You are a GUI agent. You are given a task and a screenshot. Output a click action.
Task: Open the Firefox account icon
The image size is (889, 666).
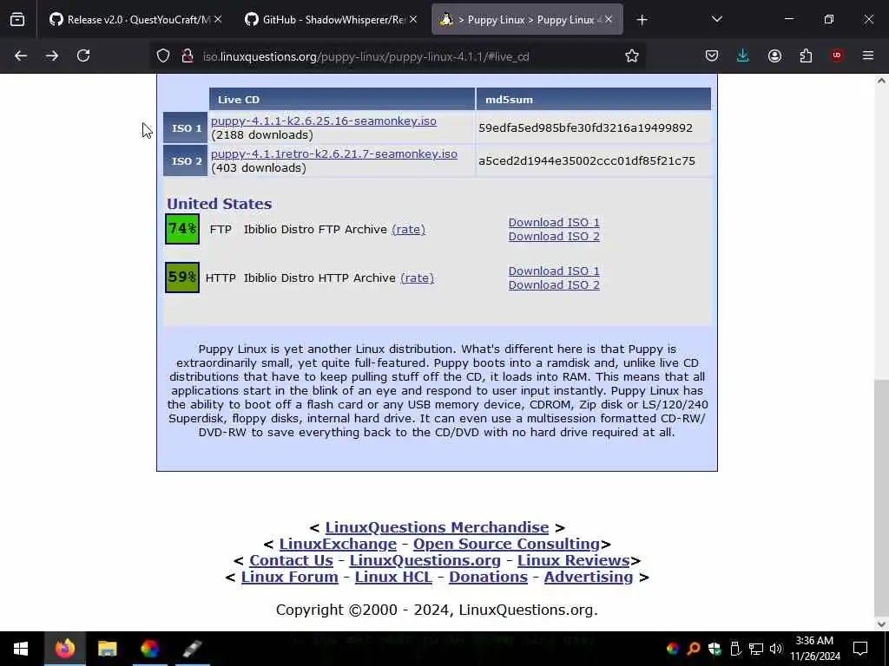click(x=774, y=55)
